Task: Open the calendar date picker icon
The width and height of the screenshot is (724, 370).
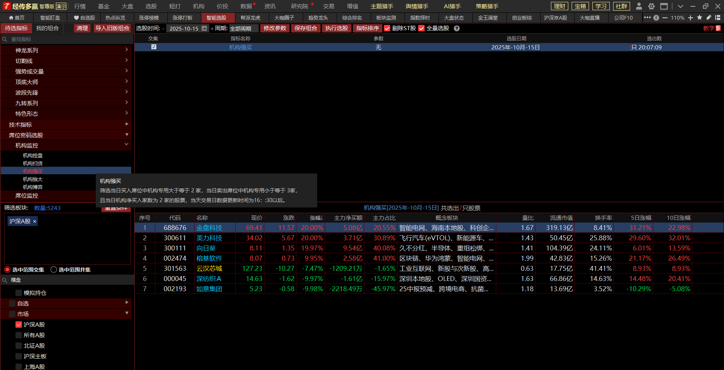Action: [204, 29]
